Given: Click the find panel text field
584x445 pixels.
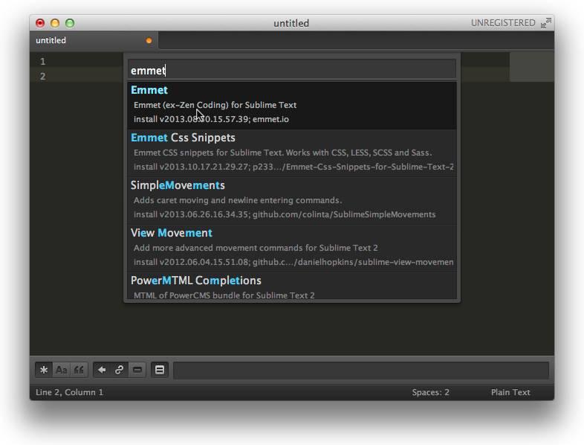Looking at the screenshot, I should pos(361,370).
